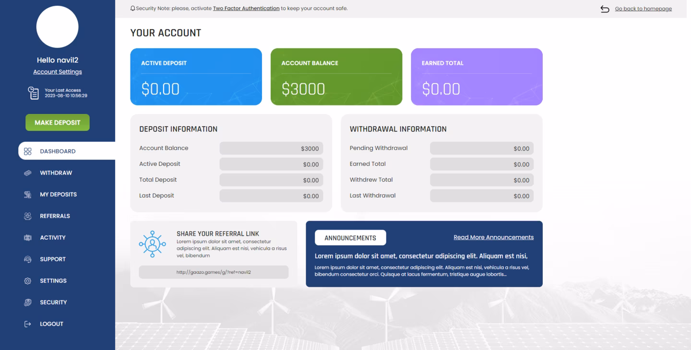Viewport: 691px width, 350px height.
Task: Click the Activity icon in sidebar
Action: [x=28, y=238]
